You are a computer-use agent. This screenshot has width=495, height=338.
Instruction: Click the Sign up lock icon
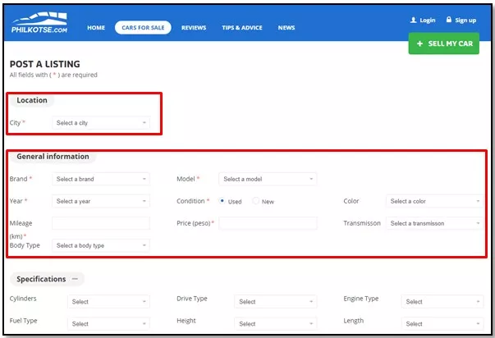coord(448,20)
